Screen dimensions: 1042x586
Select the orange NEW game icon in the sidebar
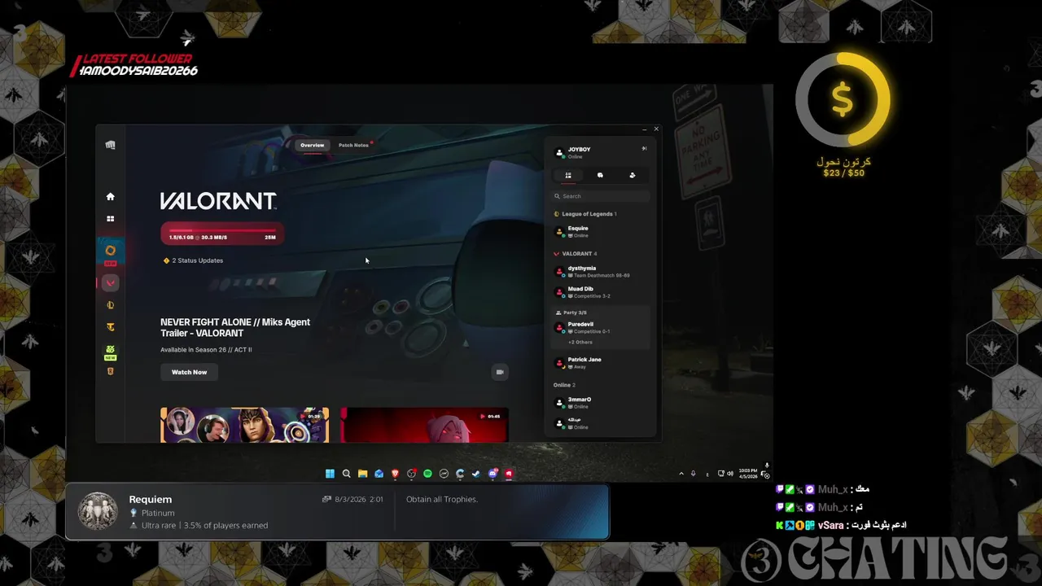coord(111,251)
